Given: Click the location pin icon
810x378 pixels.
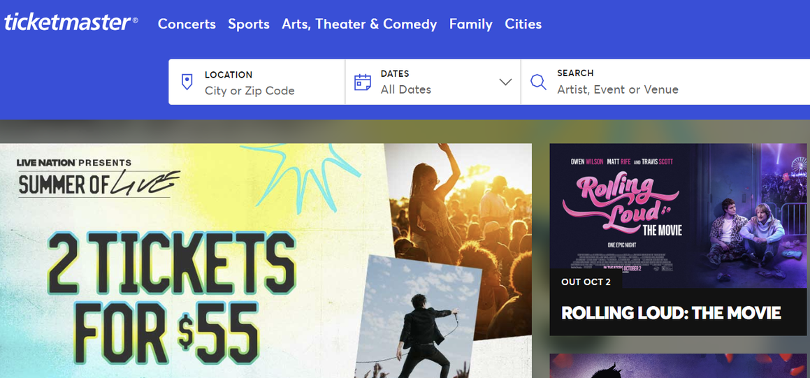Looking at the screenshot, I should tap(187, 82).
